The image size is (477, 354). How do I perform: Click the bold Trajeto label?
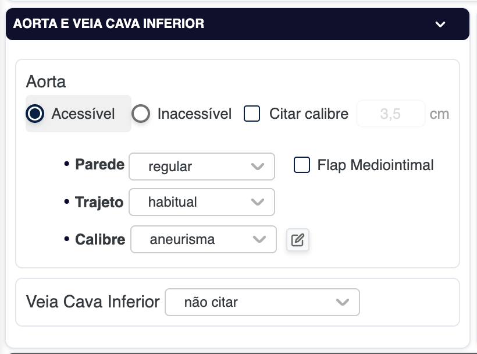[x=99, y=202]
